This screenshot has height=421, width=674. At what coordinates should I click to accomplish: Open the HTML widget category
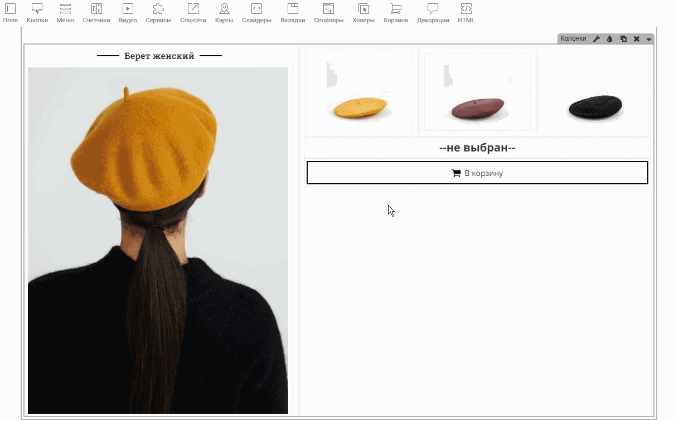point(466,13)
